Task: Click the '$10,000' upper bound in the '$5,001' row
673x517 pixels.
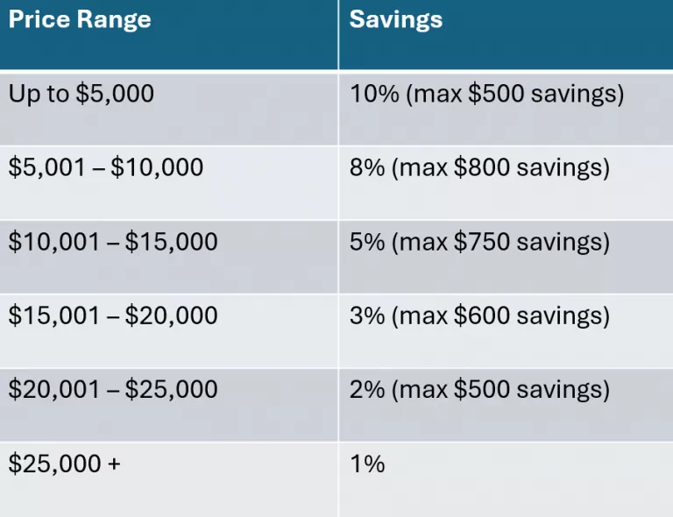Action: tap(157, 167)
